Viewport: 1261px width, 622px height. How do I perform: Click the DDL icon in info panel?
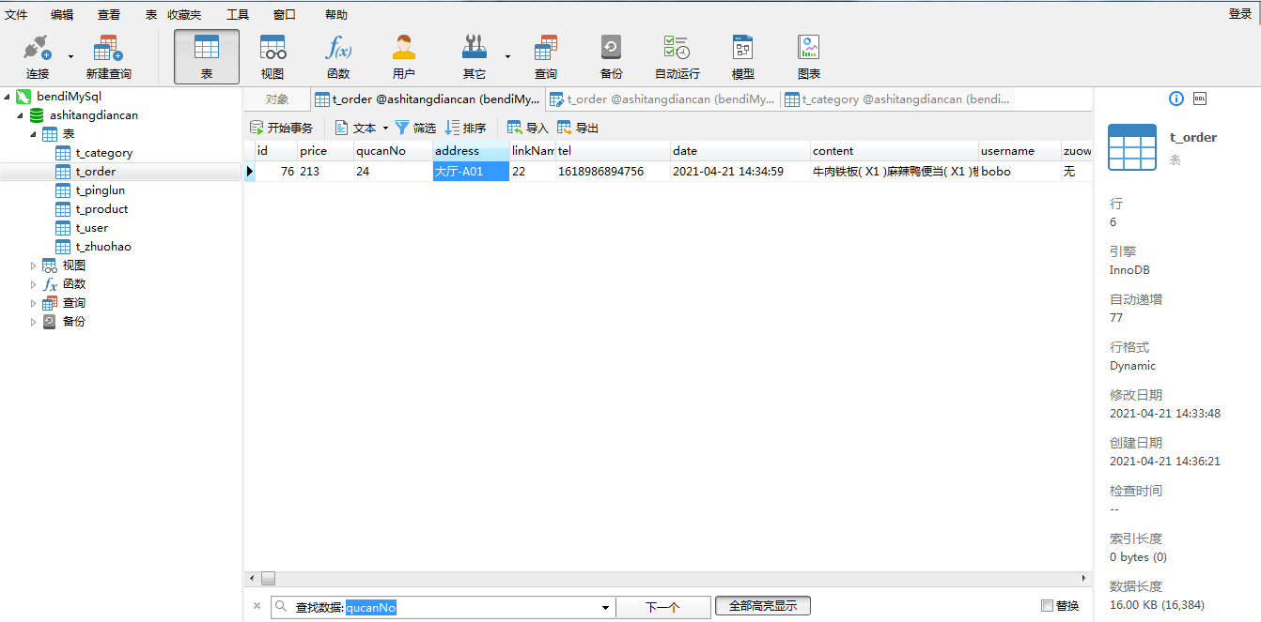(1200, 99)
